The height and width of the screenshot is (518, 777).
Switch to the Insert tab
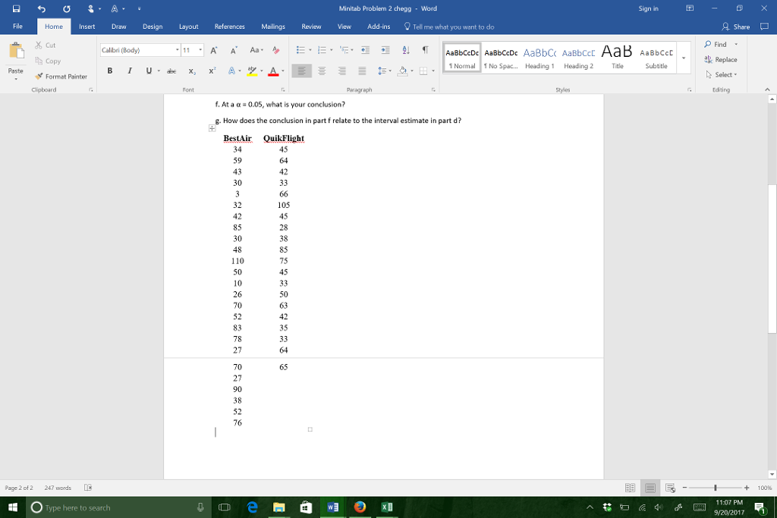coord(87,27)
